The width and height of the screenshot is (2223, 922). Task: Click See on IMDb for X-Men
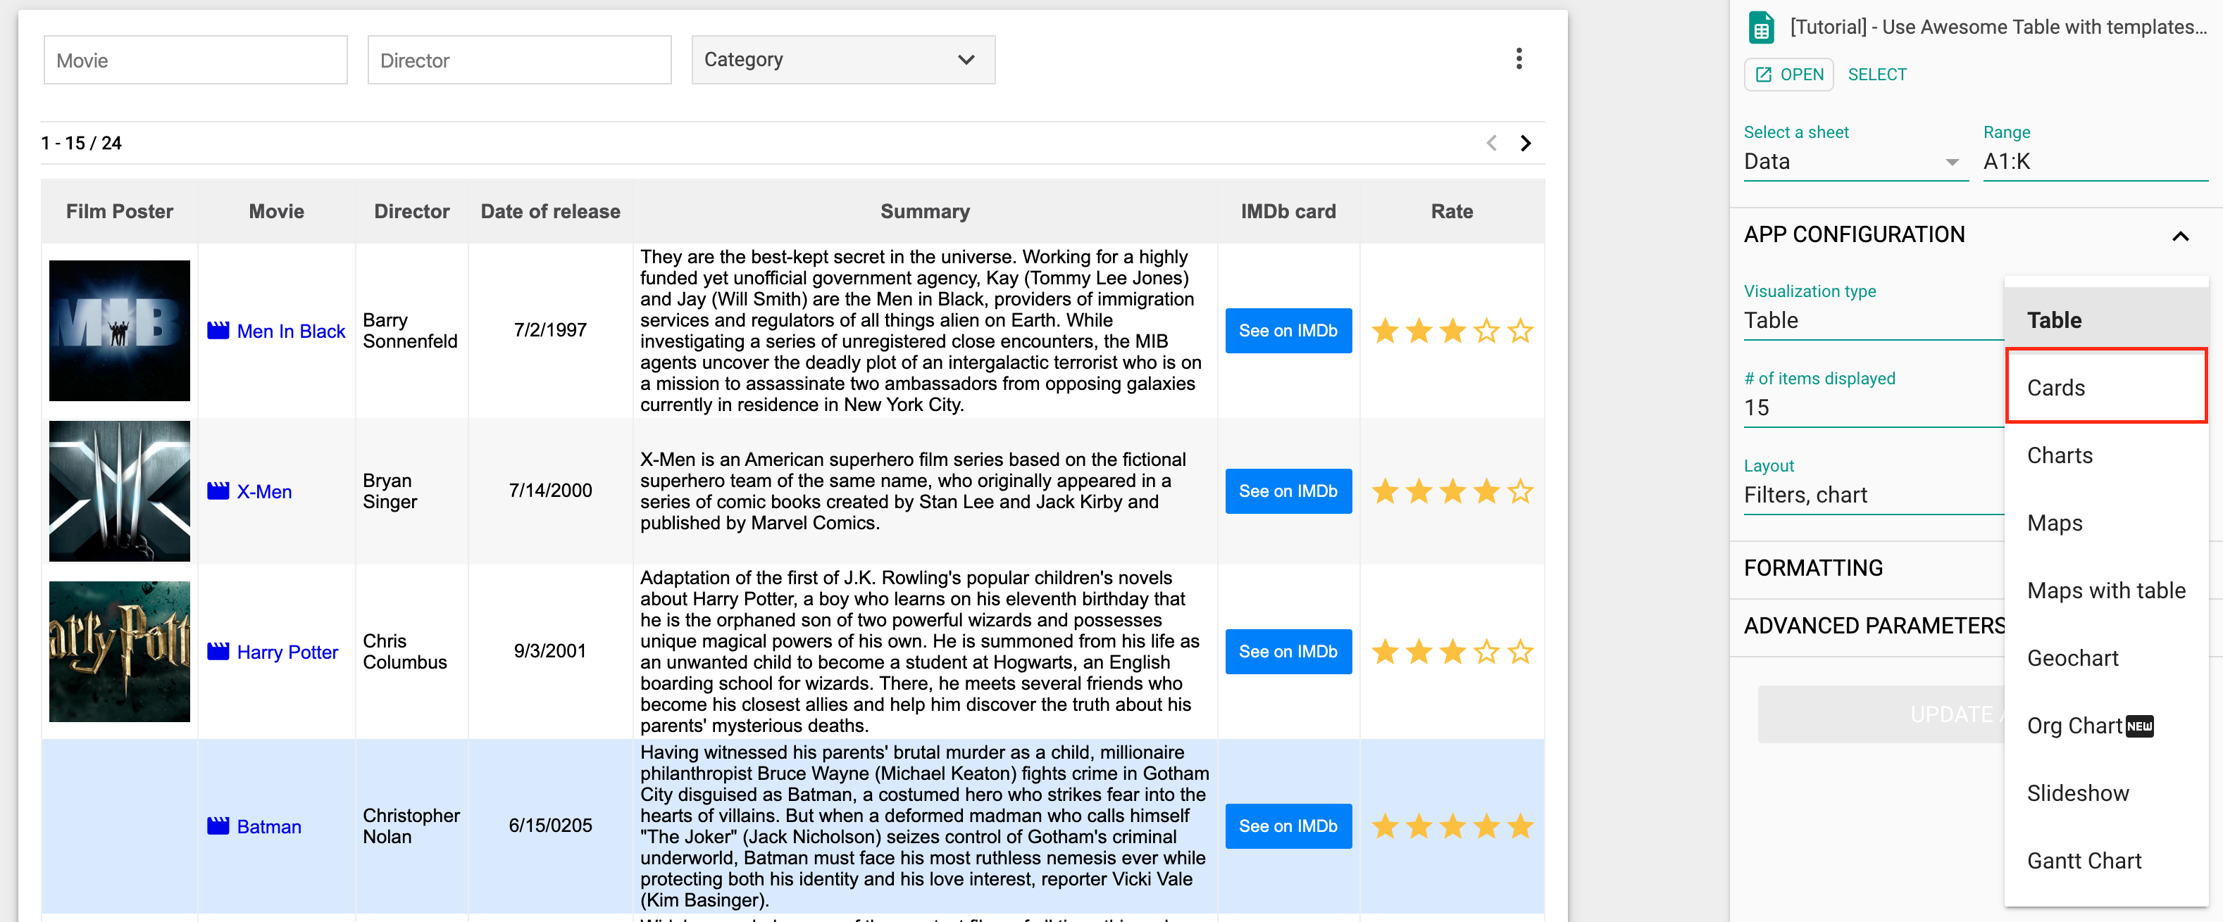point(1288,491)
